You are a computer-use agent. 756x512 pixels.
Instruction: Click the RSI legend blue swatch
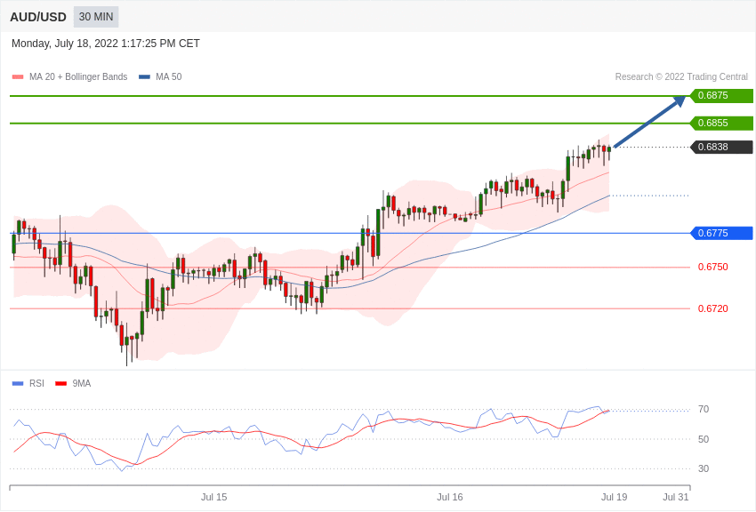click(18, 384)
